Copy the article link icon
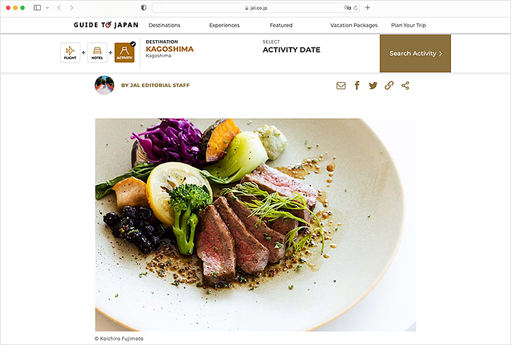This screenshot has width=511, height=345. (x=389, y=86)
